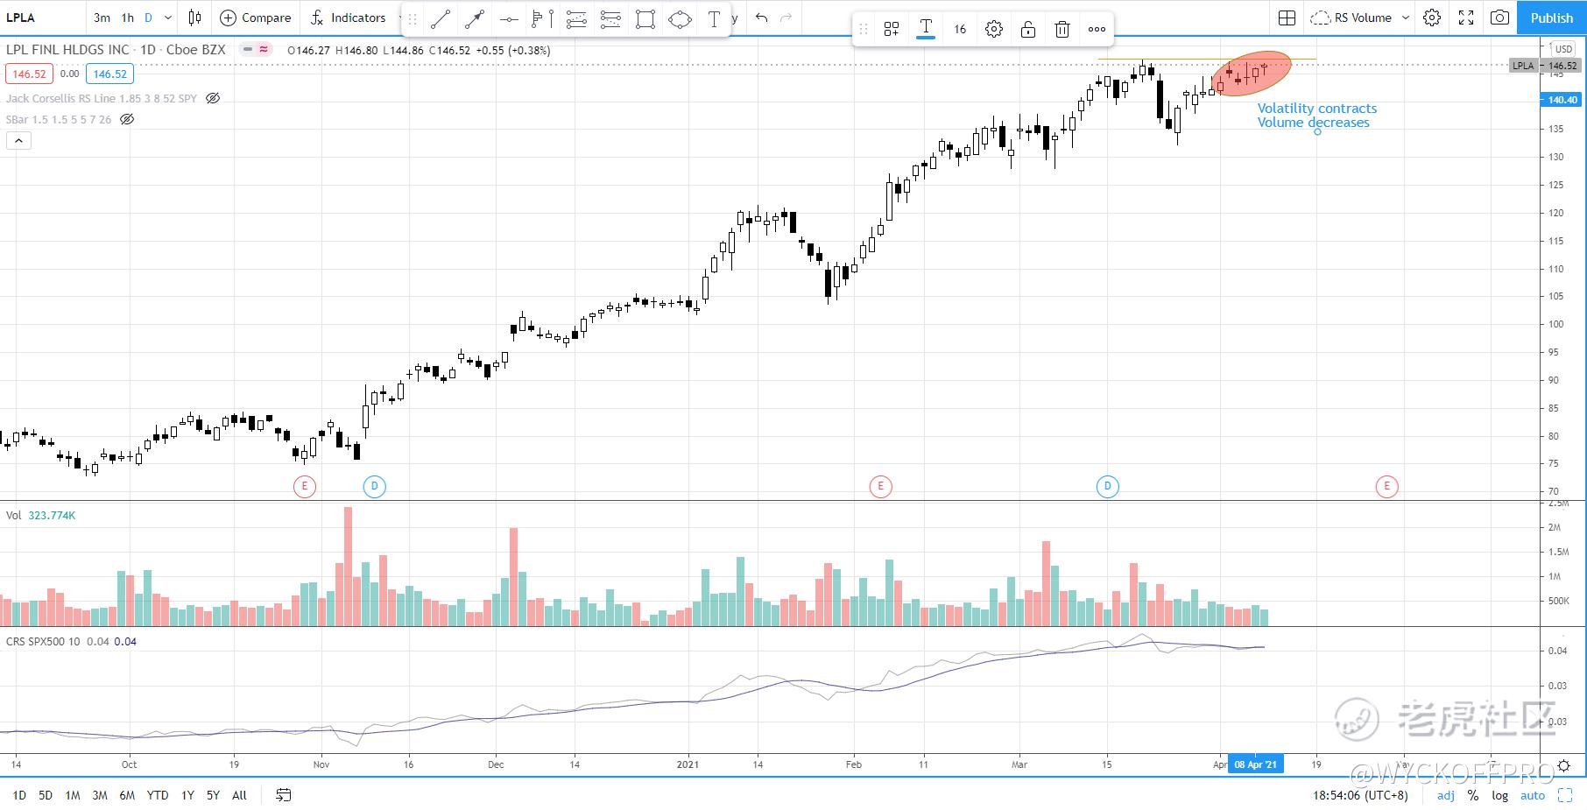Click the dividend D marker near November
This screenshot has height=810, width=1587.
[374, 486]
